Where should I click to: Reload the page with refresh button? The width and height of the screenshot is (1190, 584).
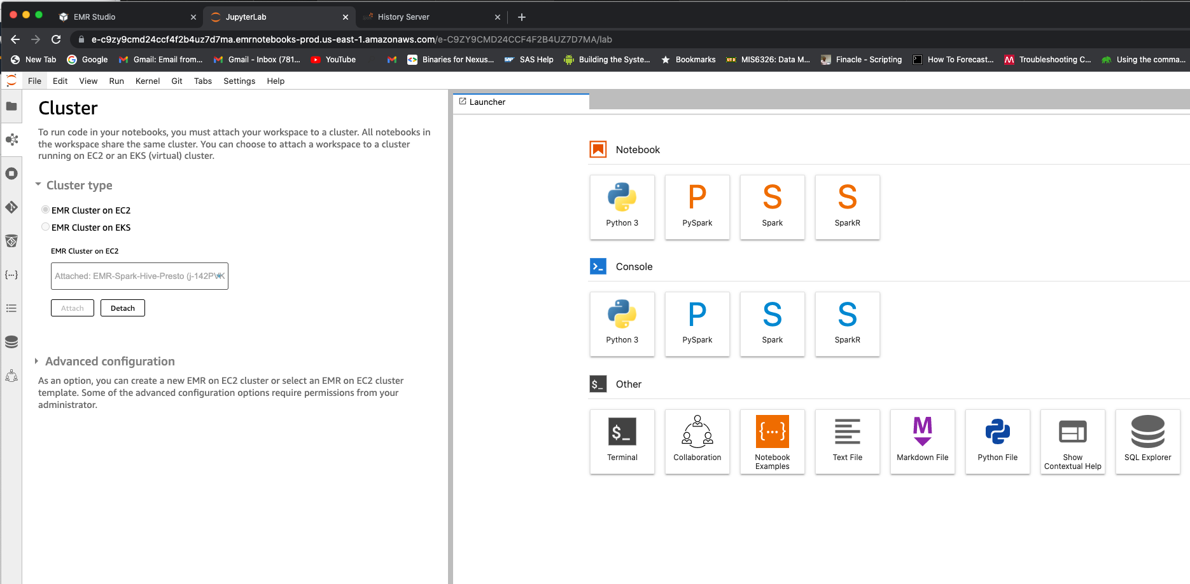click(x=56, y=39)
